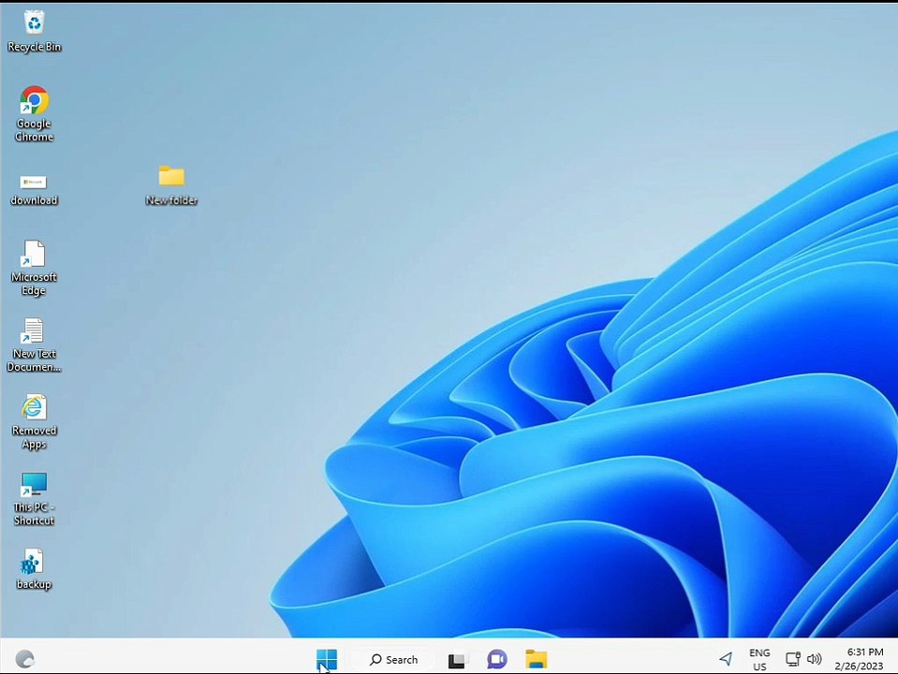The image size is (898, 674).
Task: Open the Windows Start menu
Action: 326,659
